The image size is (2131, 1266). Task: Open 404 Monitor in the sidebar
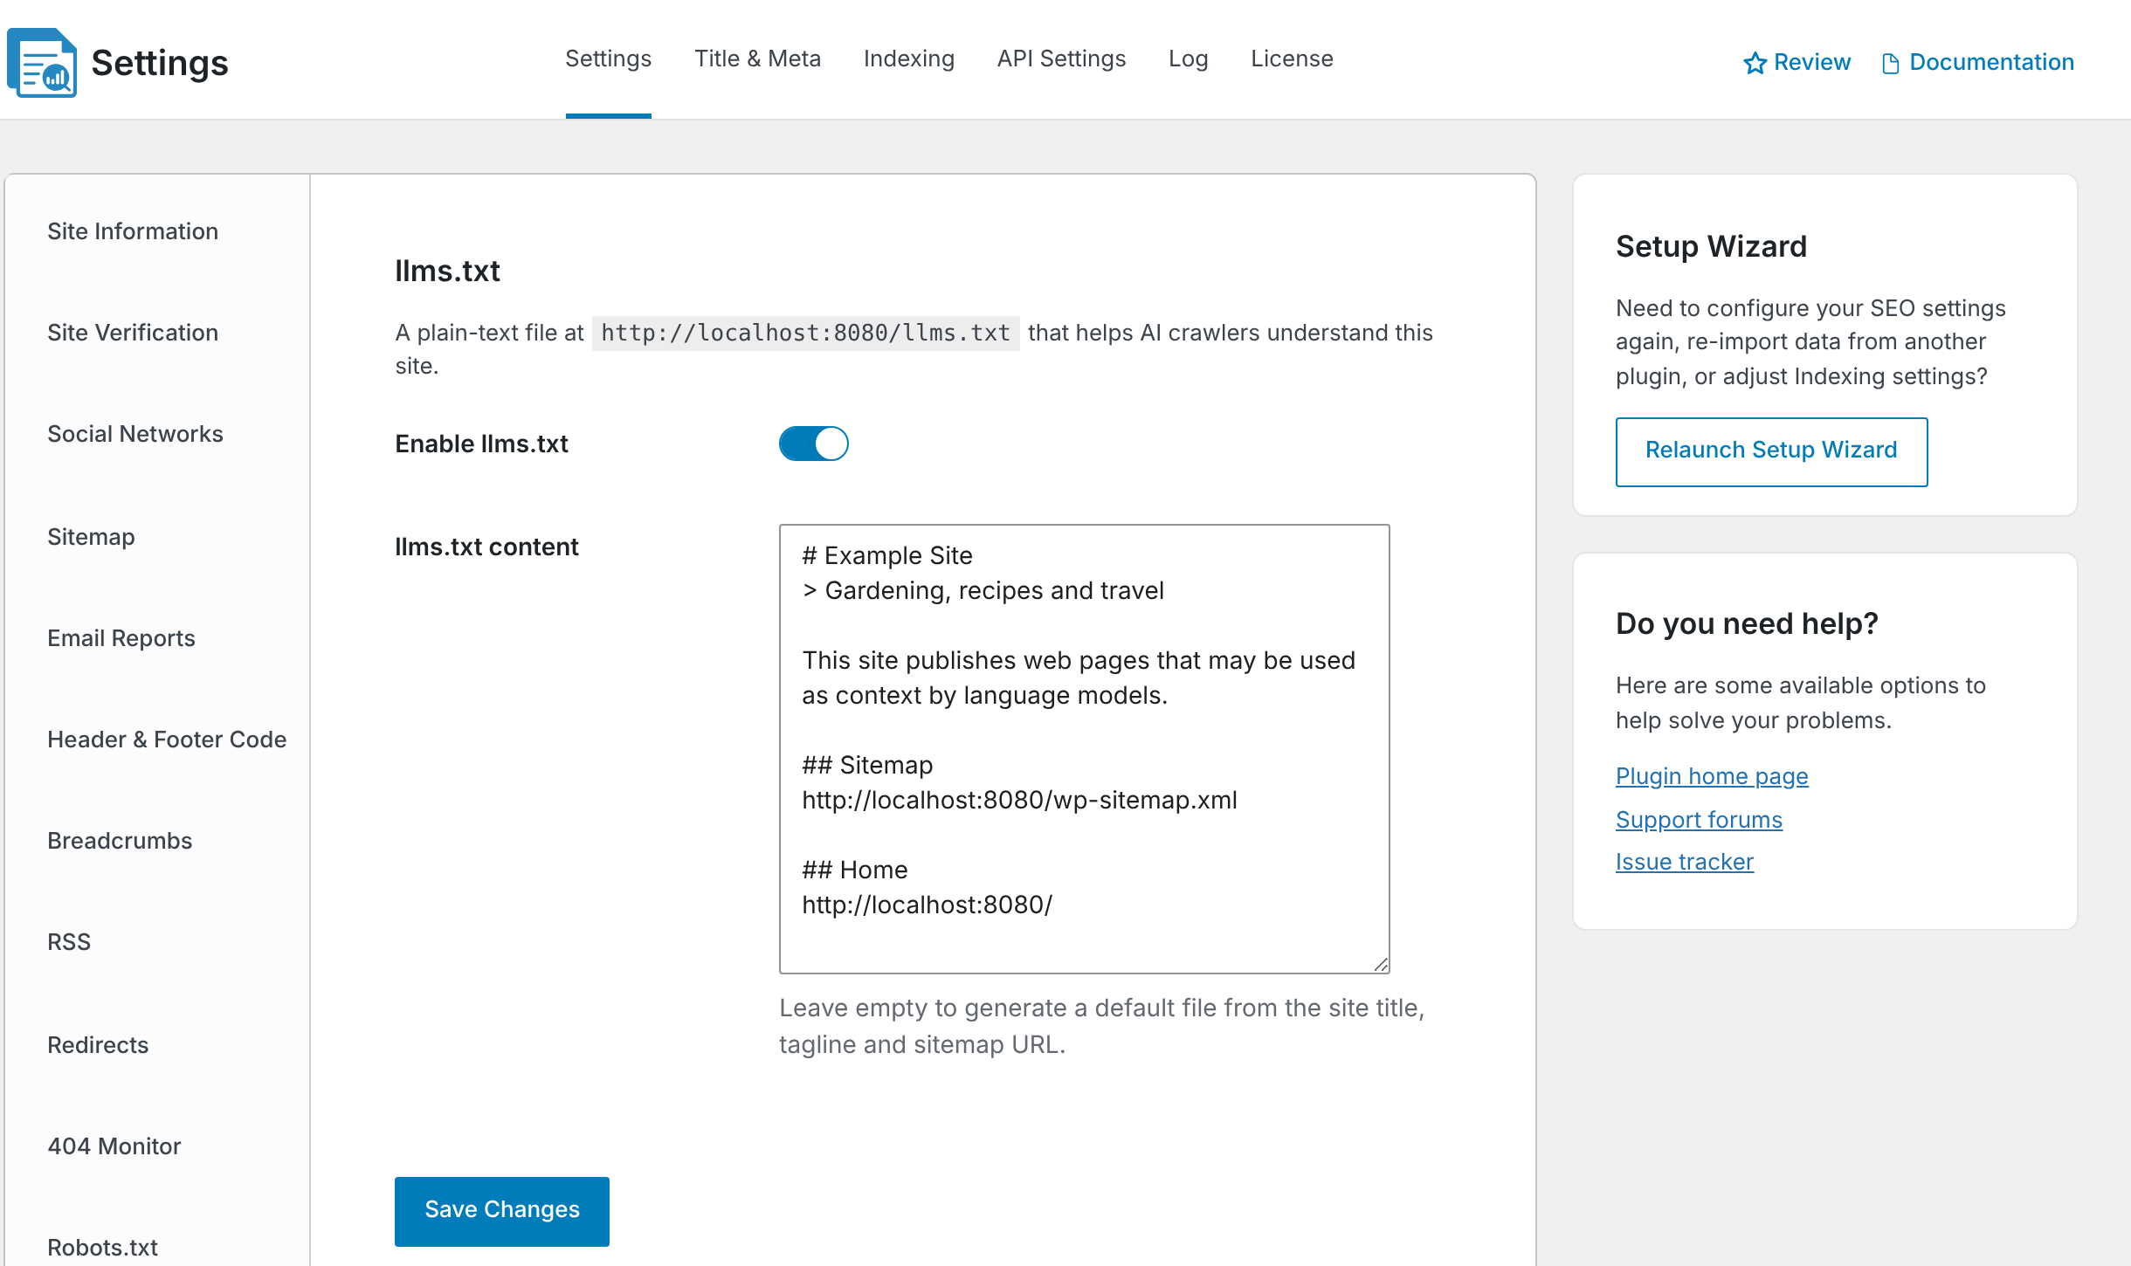pos(114,1146)
